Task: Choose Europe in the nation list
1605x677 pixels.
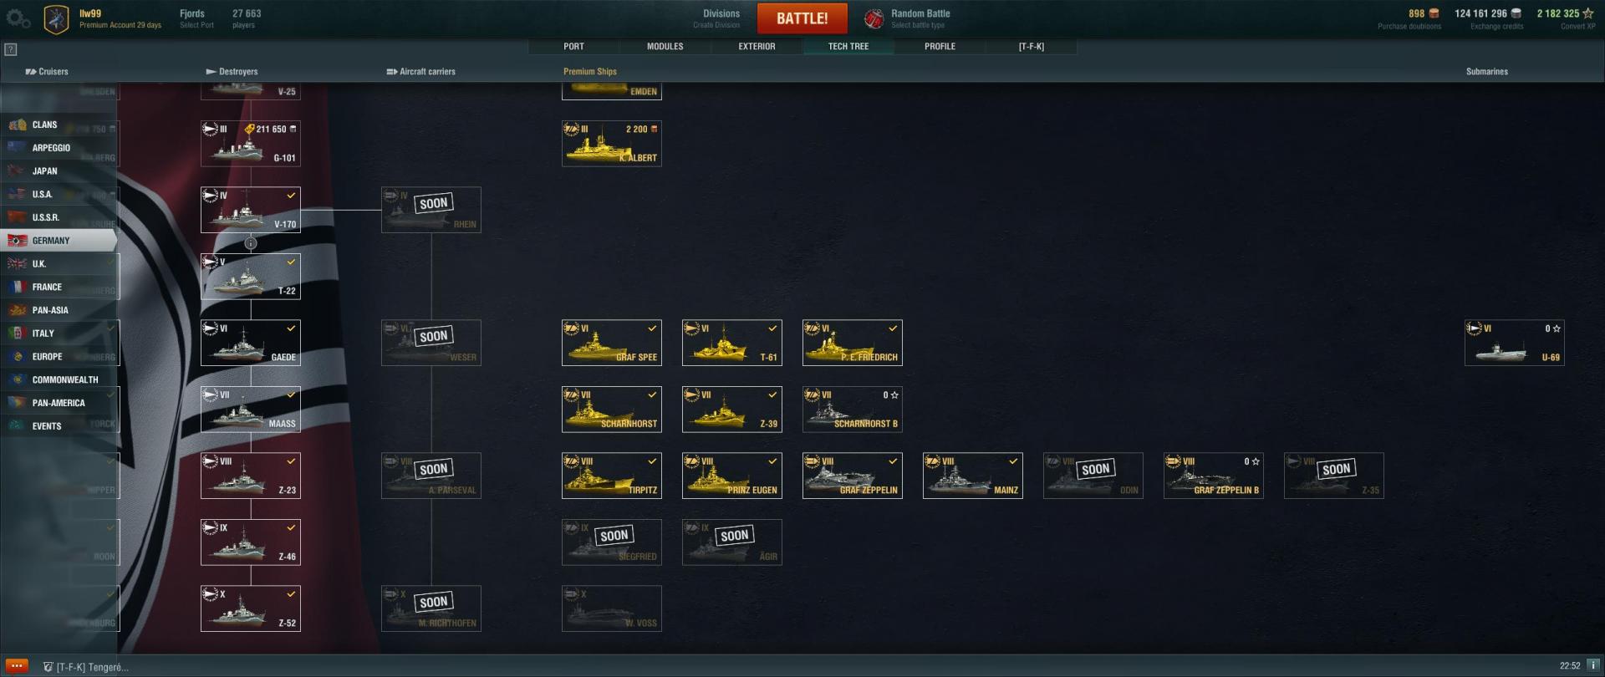Action: point(59,356)
